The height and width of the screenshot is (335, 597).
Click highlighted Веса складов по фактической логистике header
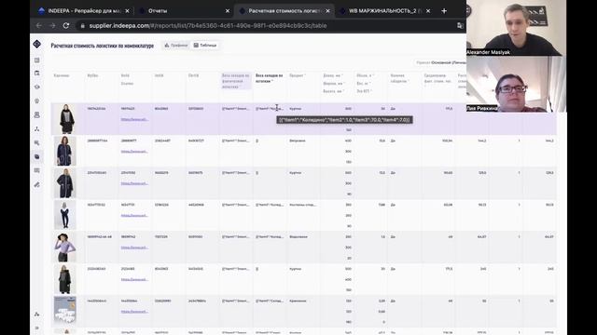coord(236,81)
